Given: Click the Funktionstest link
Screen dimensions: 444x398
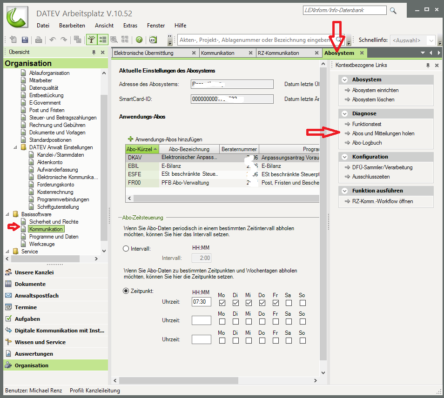Looking at the screenshot, I should [367, 124].
